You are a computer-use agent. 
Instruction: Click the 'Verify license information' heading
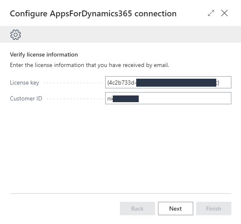coord(44,55)
